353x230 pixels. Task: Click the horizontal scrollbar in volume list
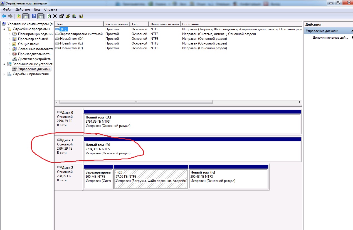point(136,102)
